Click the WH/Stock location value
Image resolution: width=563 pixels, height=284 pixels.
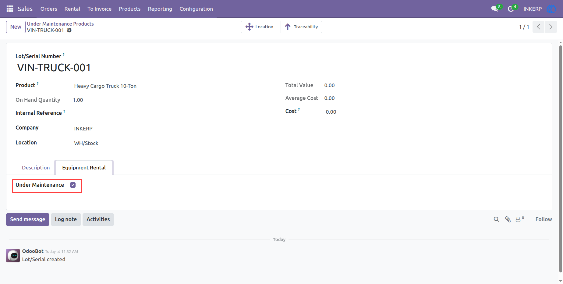[86, 143]
